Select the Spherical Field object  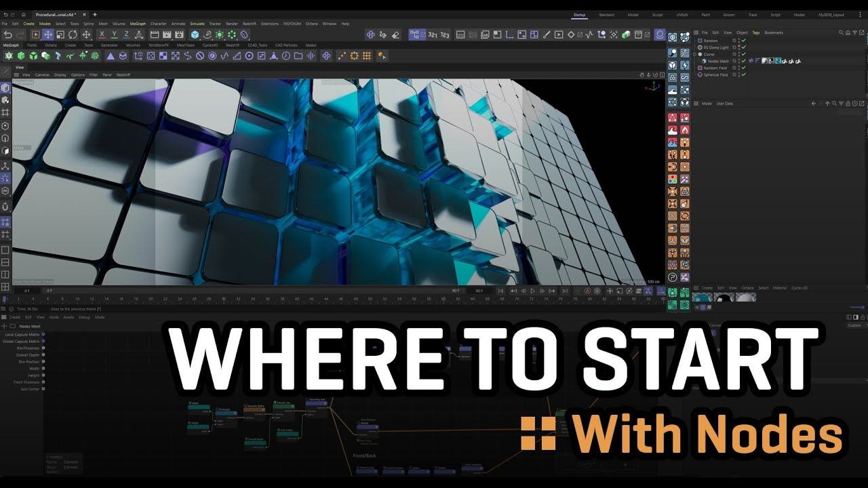[x=715, y=75]
